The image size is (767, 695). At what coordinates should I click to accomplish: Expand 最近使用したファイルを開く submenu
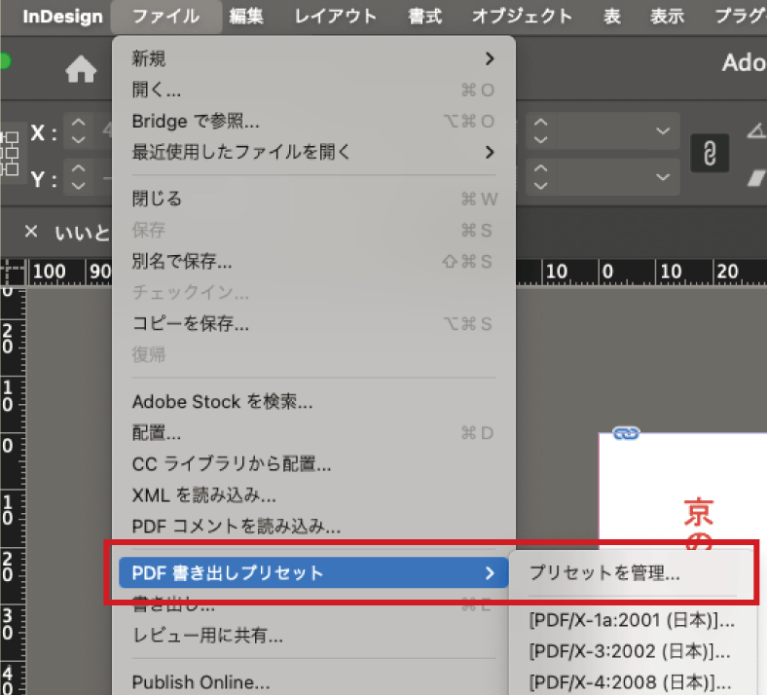tap(313, 152)
